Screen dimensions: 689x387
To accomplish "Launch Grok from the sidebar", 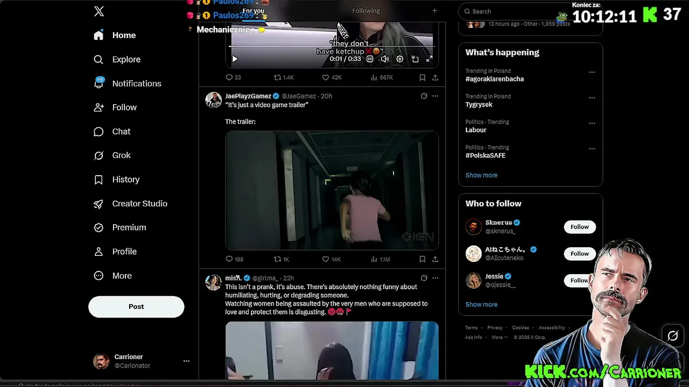I will coord(112,155).
